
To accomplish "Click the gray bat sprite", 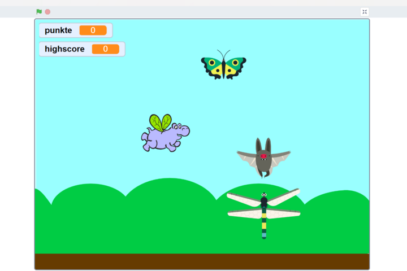I will 263,158.
